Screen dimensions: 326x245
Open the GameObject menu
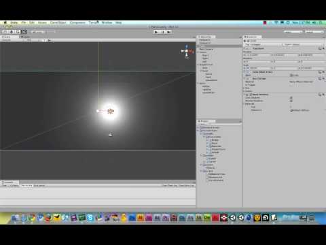58,22
